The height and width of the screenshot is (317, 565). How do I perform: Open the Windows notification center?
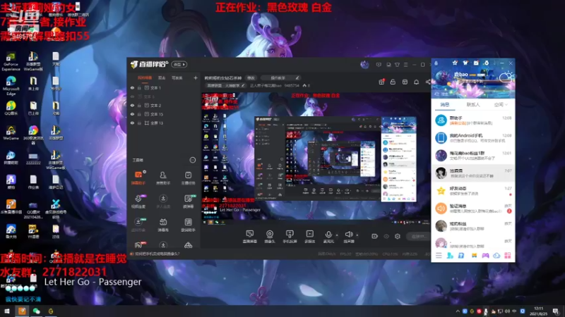pyautogui.click(x=556, y=311)
